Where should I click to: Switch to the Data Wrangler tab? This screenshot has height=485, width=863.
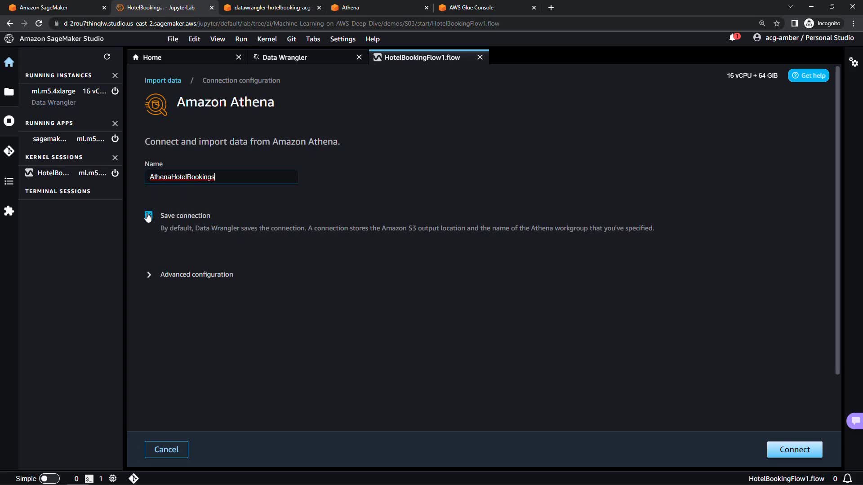coord(285,57)
